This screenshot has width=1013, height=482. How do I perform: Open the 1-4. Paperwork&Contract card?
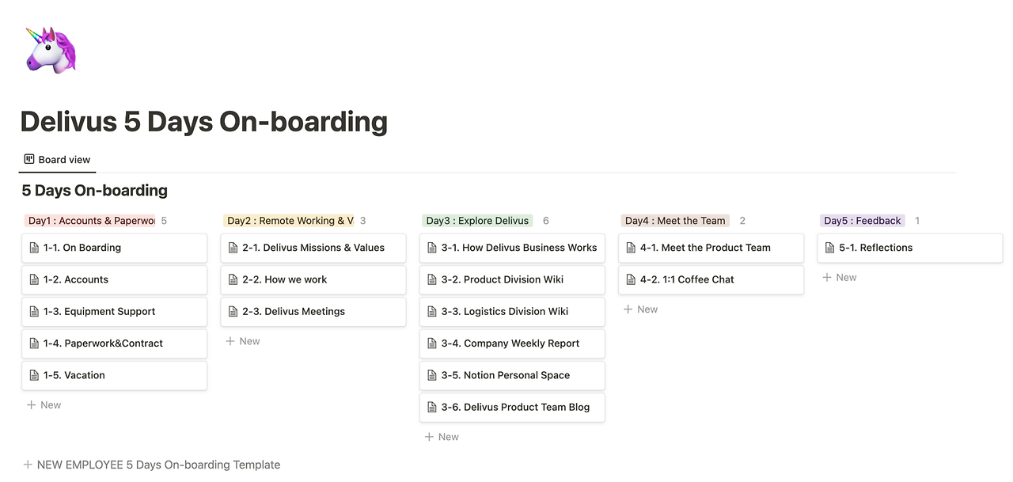[x=114, y=343]
